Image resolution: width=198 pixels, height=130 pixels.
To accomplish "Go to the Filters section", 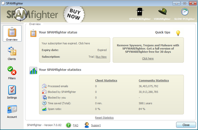I will pos(12,73).
